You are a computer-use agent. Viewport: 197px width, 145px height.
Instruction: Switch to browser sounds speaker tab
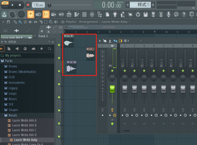click(x=17, y=49)
